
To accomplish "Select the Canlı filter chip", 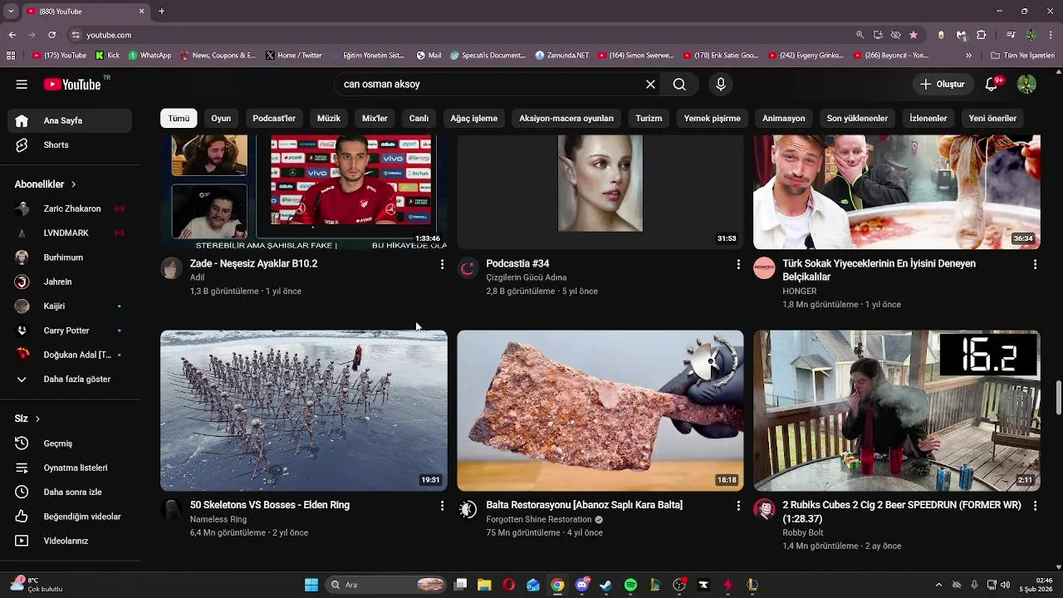I will tap(419, 118).
